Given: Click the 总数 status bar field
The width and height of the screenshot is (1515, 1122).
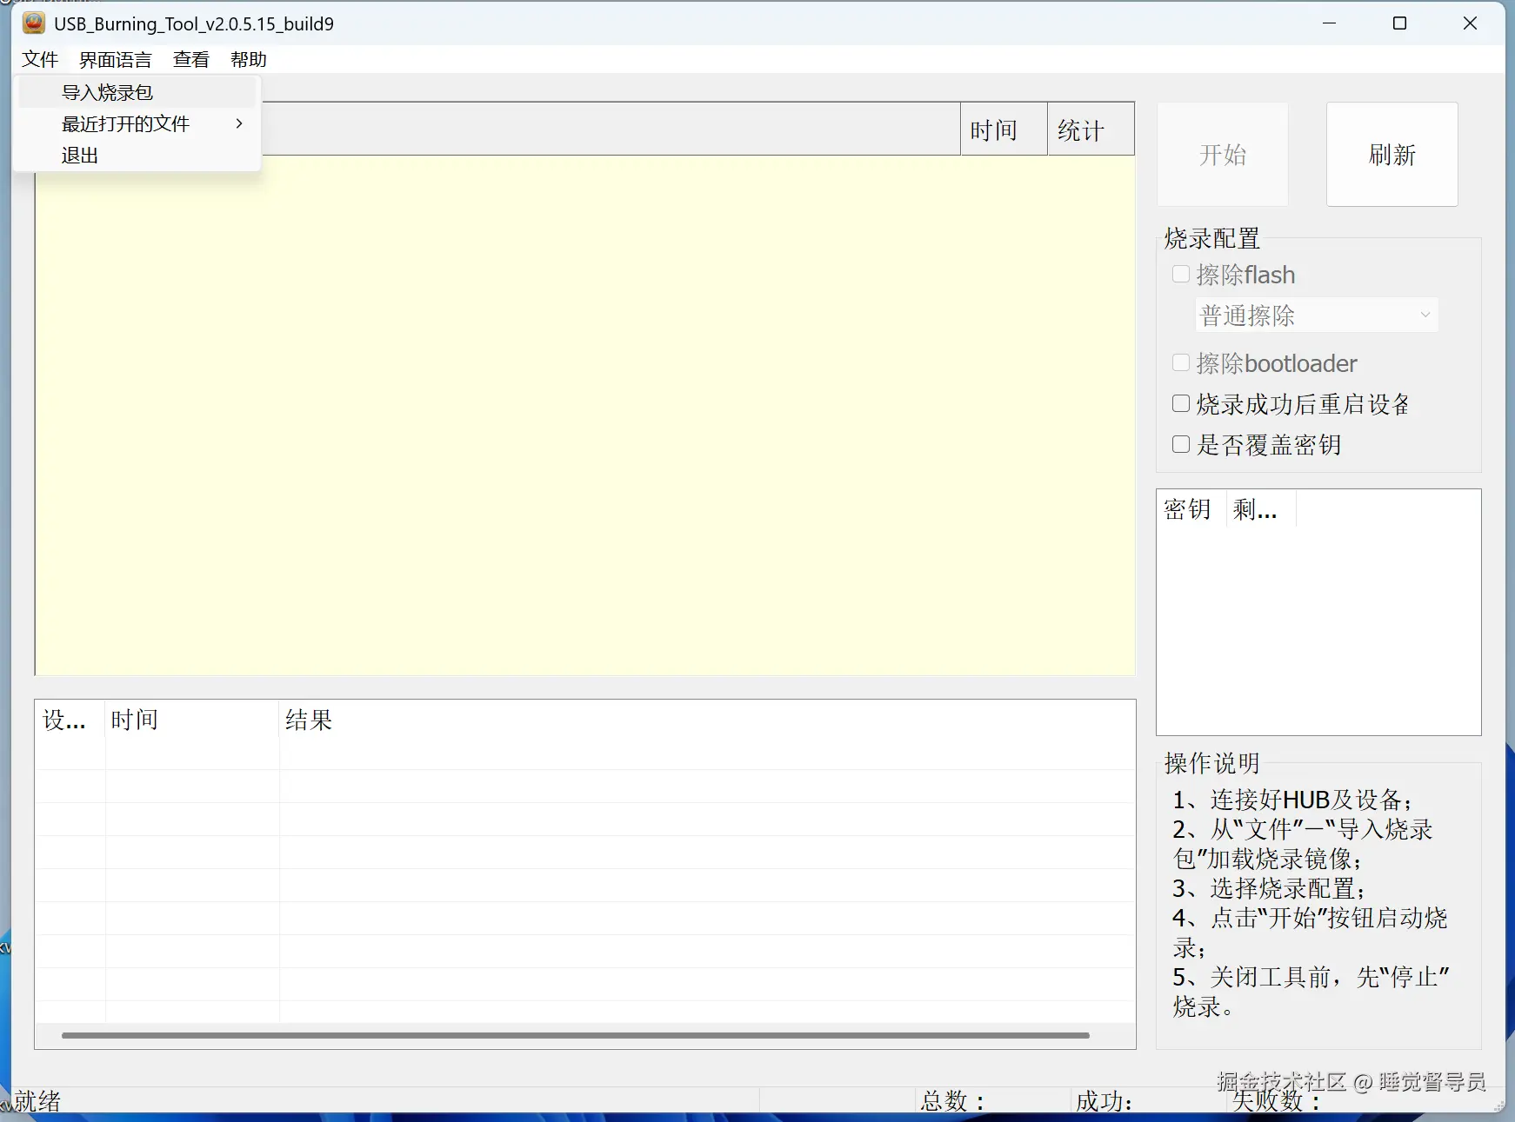Looking at the screenshot, I should click(x=992, y=1101).
